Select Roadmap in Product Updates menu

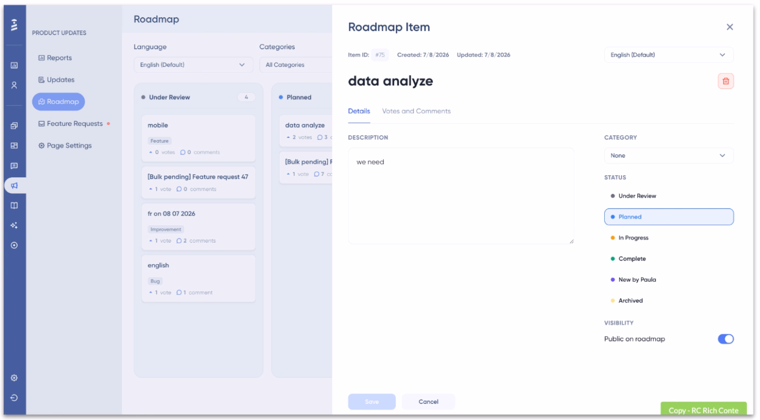click(x=58, y=101)
